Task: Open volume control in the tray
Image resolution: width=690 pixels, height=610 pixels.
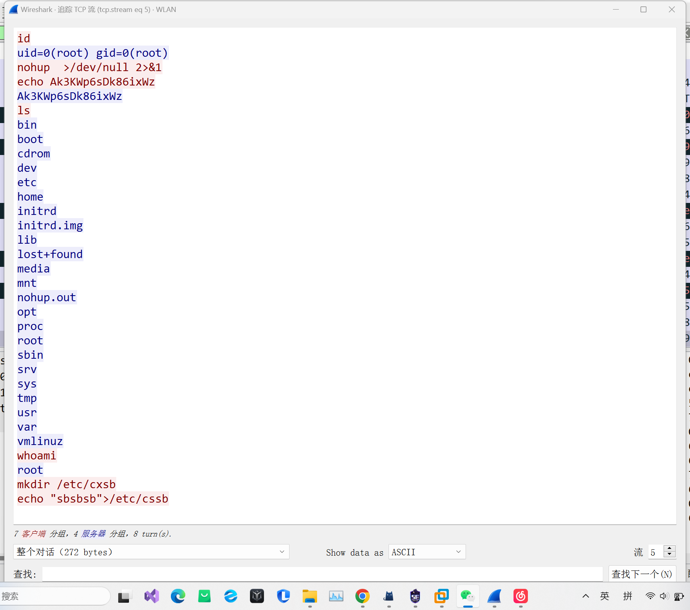Action: tap(664, 596)
